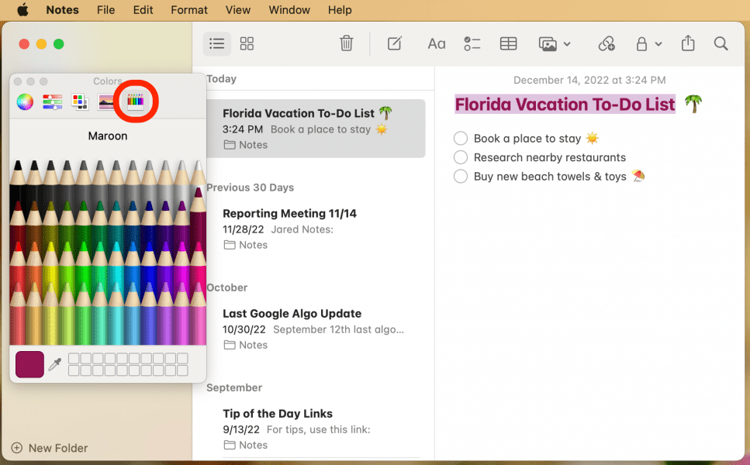Open the Aa text format options
This screenshot has height=465, width=750.
pos(437,44)
